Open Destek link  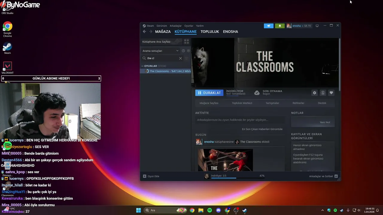pos(322,103)
